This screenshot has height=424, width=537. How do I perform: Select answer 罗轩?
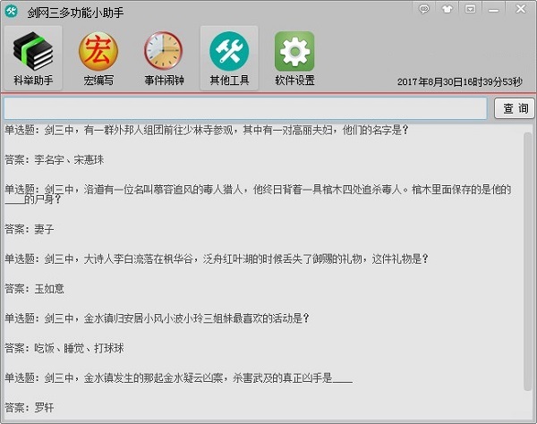pyautogui.click(x=30, y=408)
